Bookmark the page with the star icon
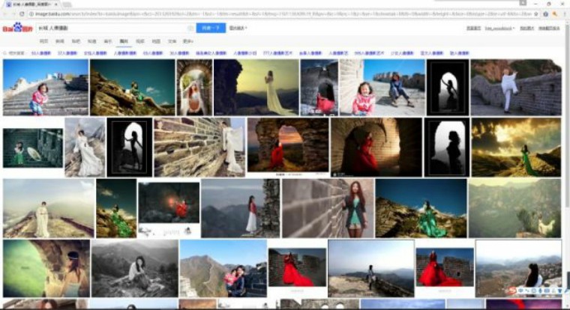 pos(535,13)
